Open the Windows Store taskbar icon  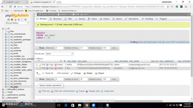click(73, 105)
